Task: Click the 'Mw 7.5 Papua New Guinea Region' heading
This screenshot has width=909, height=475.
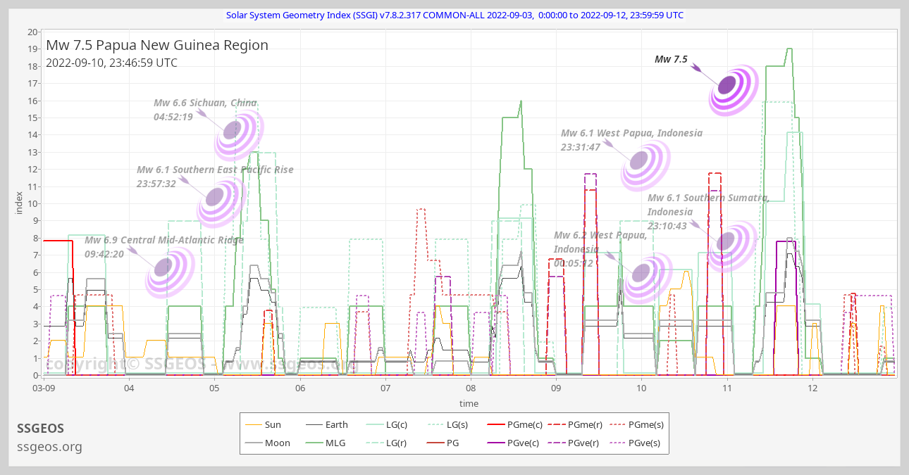Action: (157, 45)
